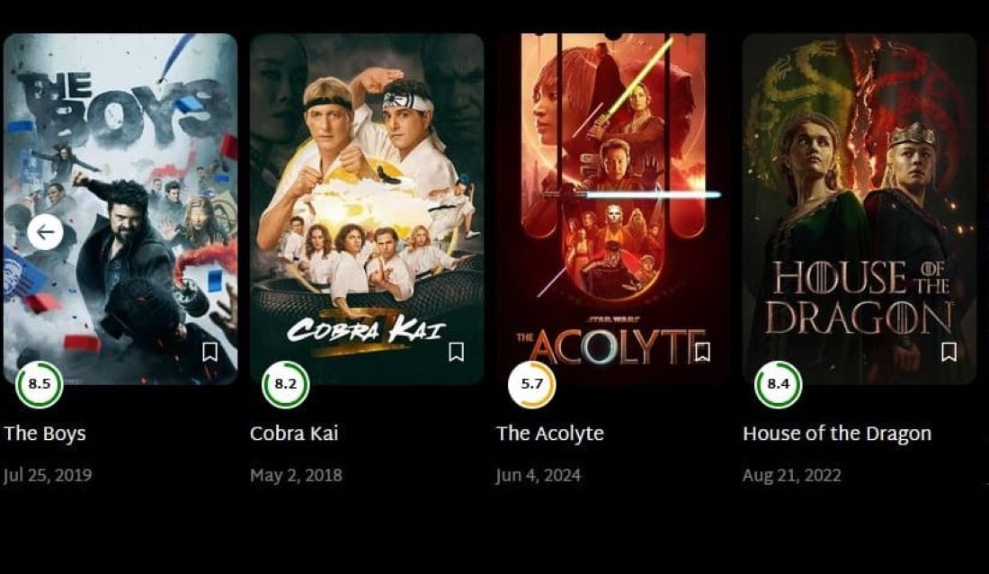989x574 pixels.
Task: View The Acolyte poster card
Action: pos(613,209)
